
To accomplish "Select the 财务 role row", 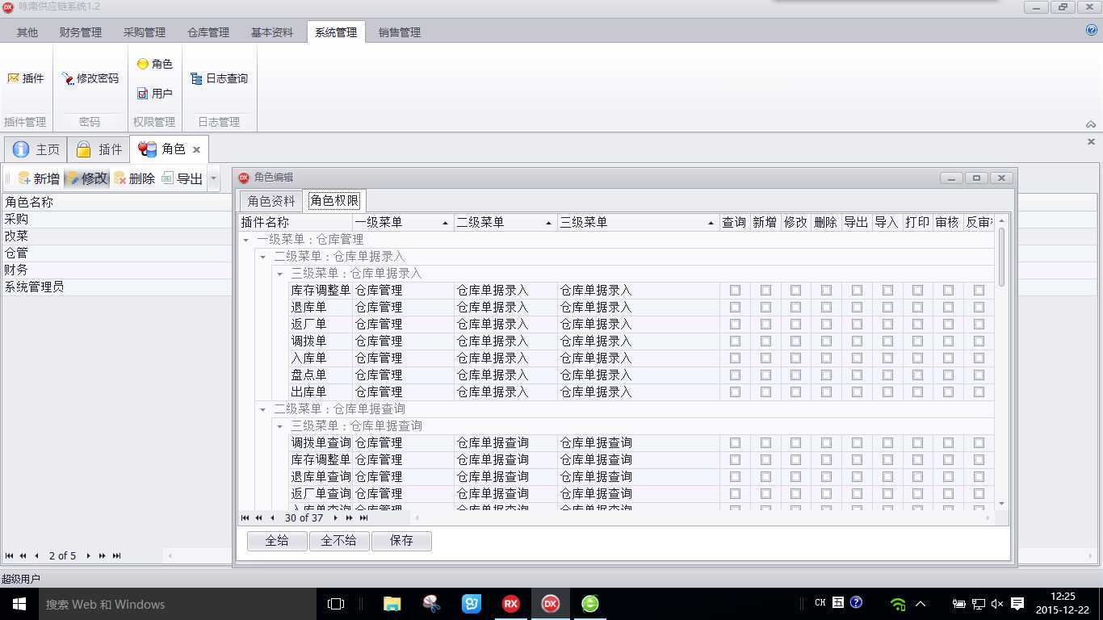I will (x=116, y=270).
